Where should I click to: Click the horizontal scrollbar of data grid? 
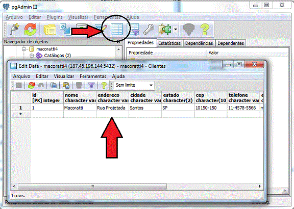pyautogui.click(x=92, y=186)
